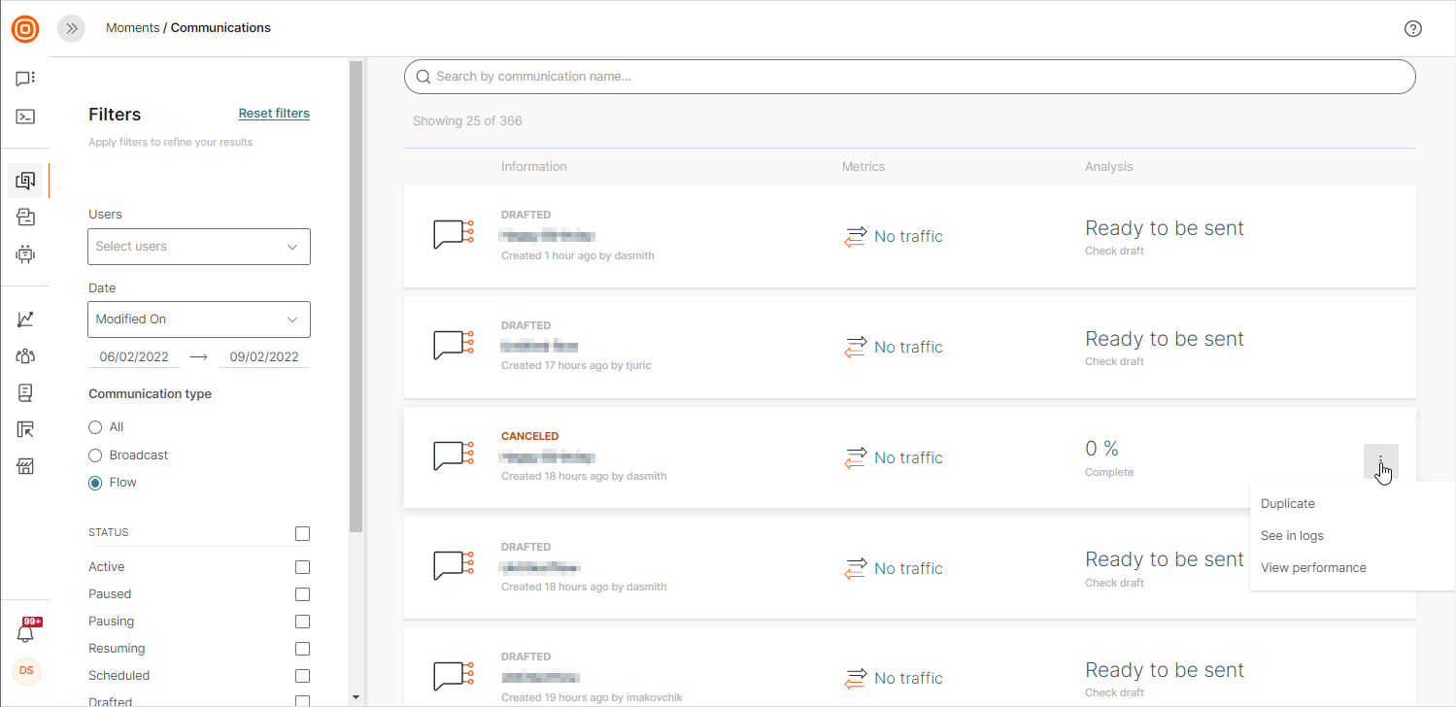Focus the communication name search field
Image resolution: width=1456 pixels, height=707 pixels.
[x=909, y=77]
